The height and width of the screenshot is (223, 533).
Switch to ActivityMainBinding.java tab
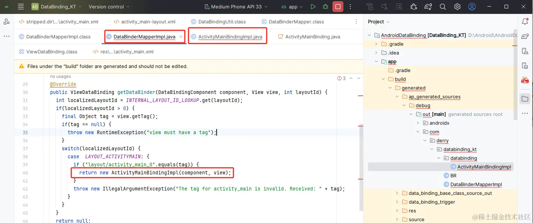click(x=309, y=37)
